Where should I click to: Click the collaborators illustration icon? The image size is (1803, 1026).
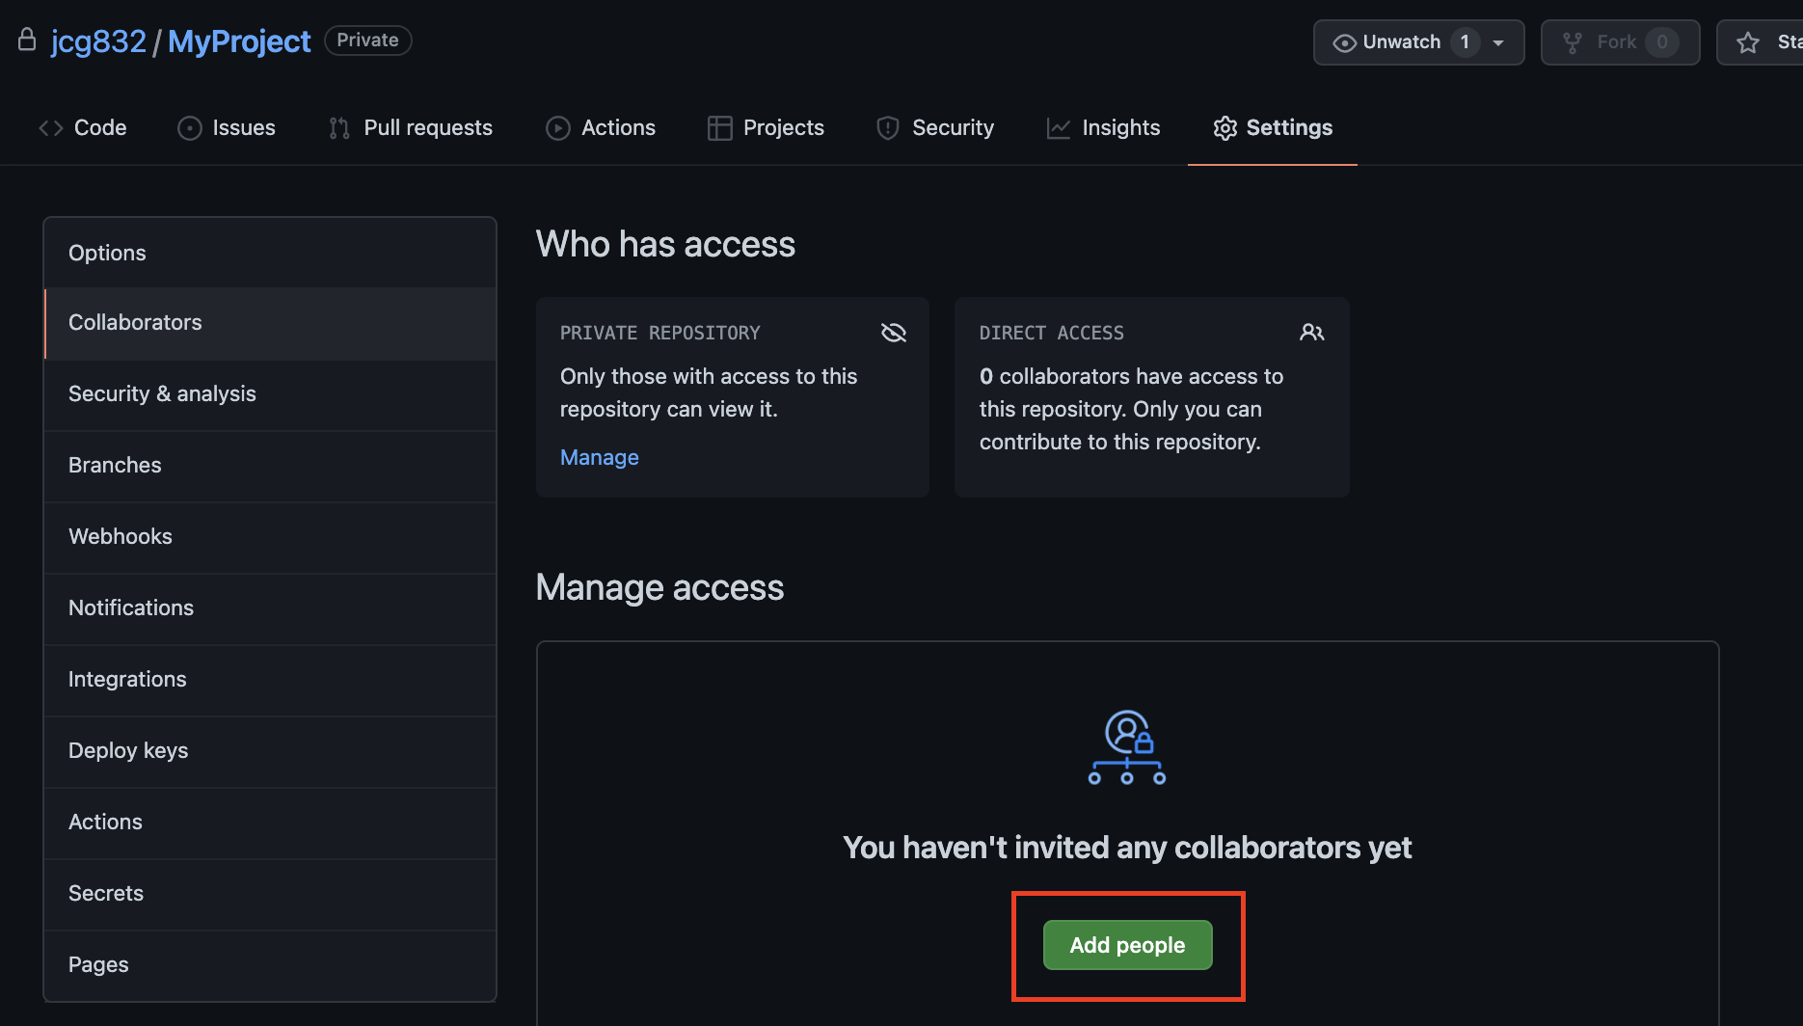click(1127, 747)
